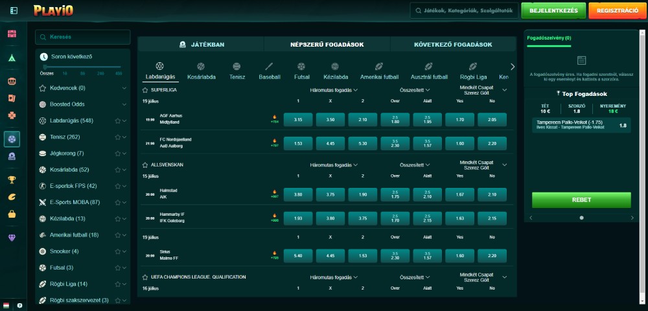Toggle favorite star for Allsvenskan league

145,165
